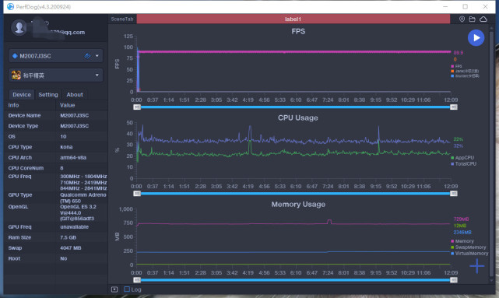Click the user avatar icon
Image resolution: width=499 pixels, height=298 pixels.
(x=19, y=28)
